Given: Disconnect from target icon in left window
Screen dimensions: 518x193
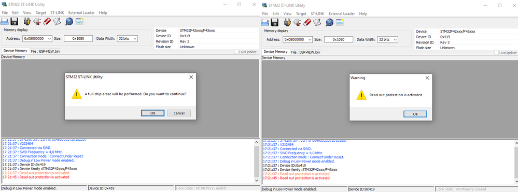Looking at the screenshot, I should coord(37,22).
